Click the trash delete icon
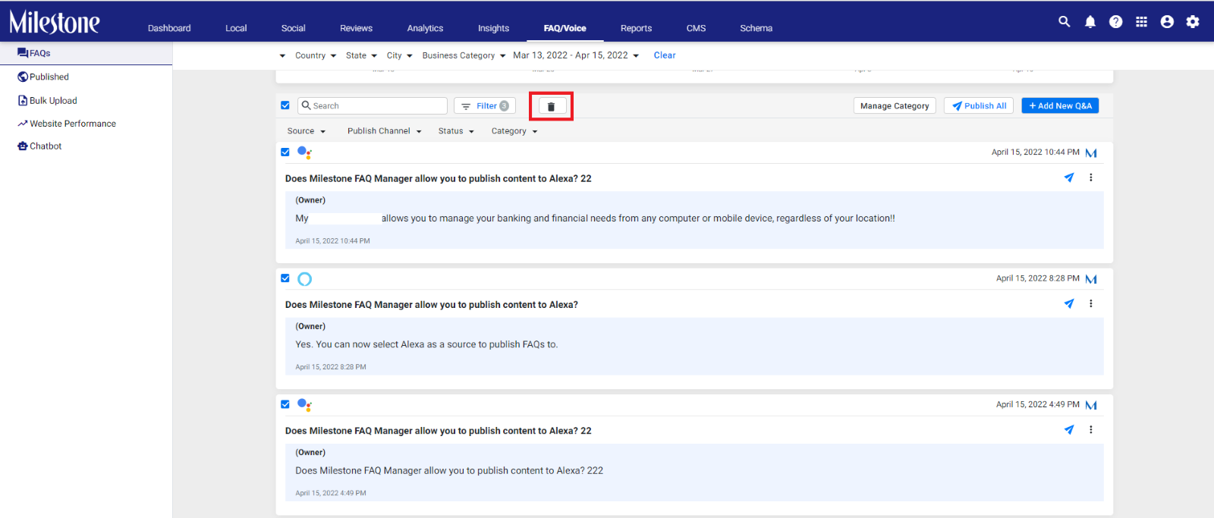The image size is (1214, 518). pos(552,106)
